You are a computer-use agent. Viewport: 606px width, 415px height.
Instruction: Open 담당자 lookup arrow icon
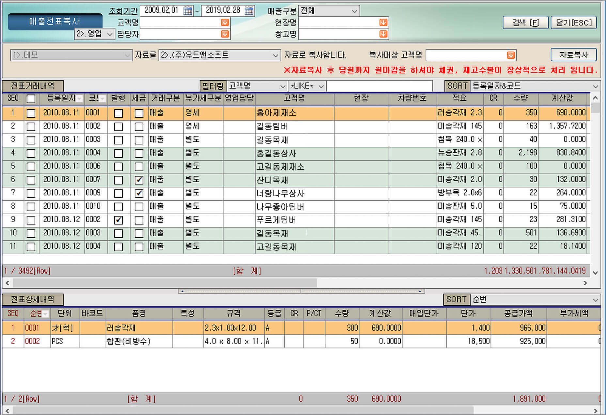click(225, 34)
